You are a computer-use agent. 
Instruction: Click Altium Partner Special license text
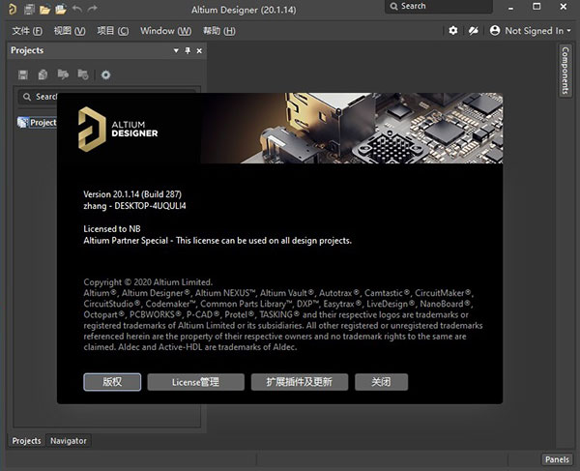217,241
